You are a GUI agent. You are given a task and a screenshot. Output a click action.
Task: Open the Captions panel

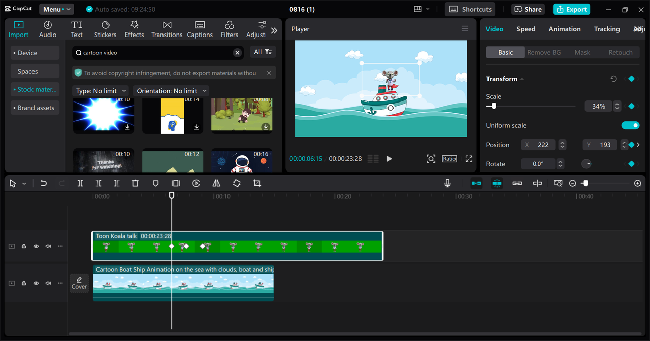(200, 29)
